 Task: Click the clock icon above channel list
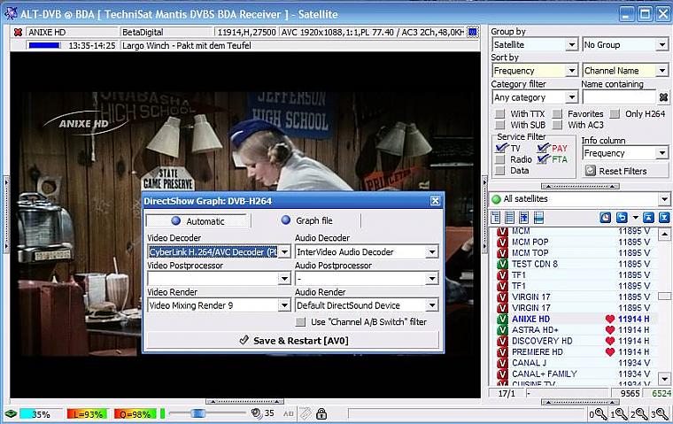tap(605, 217)
